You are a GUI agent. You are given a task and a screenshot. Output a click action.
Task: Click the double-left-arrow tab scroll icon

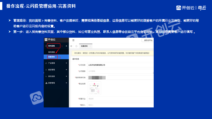[x=71, y=46]
